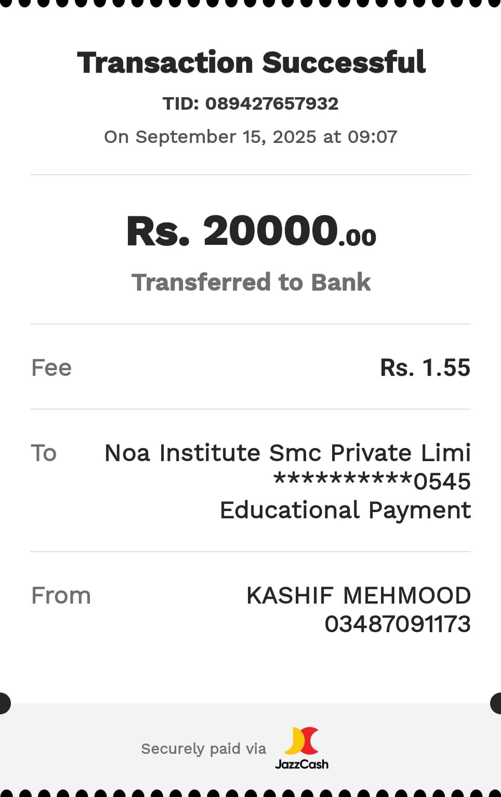Click sender name KASHIF MEHMOOD
The image size is (501, 797).
359,595
